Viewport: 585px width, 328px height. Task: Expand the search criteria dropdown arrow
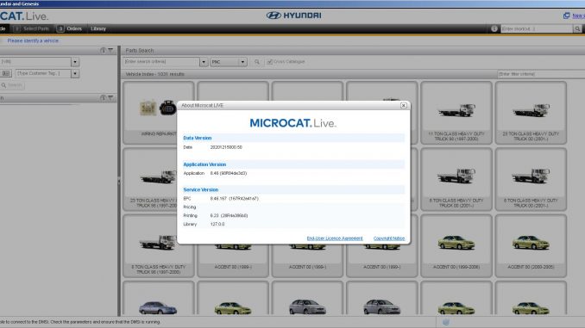click(x=204, y=62)
